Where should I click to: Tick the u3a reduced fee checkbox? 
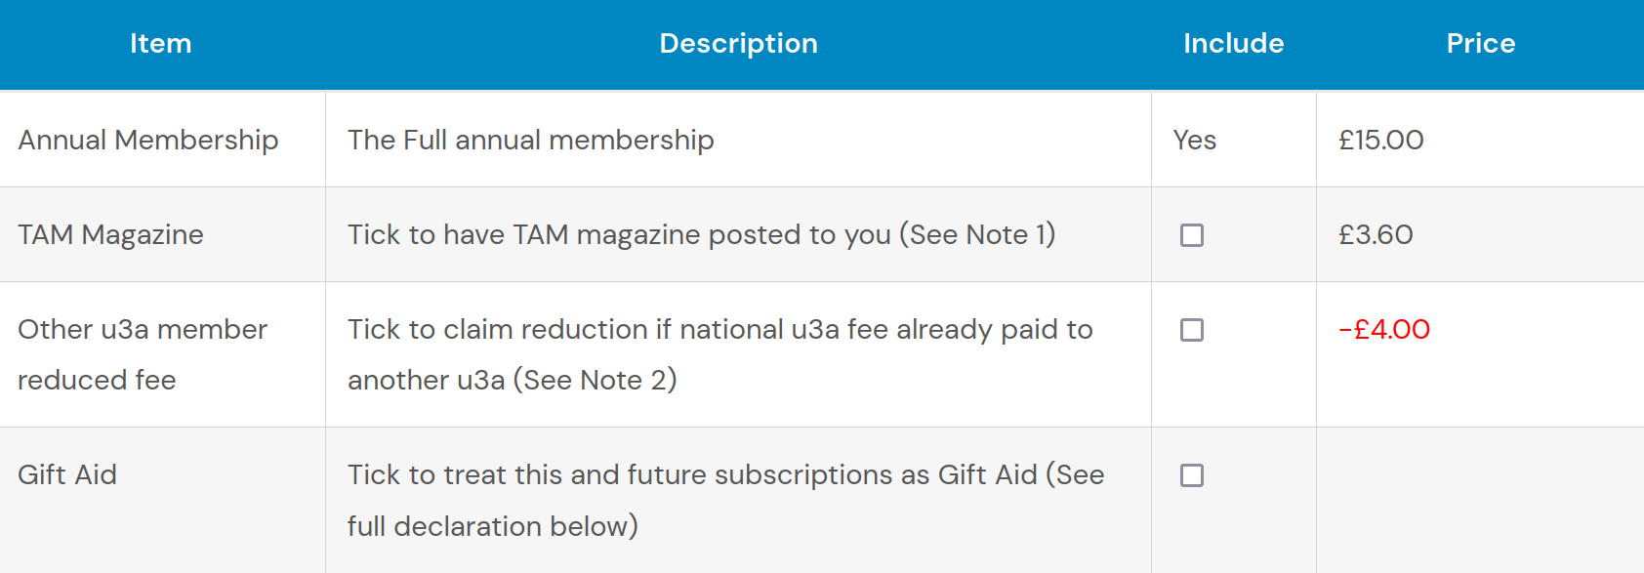(1192, 330)
